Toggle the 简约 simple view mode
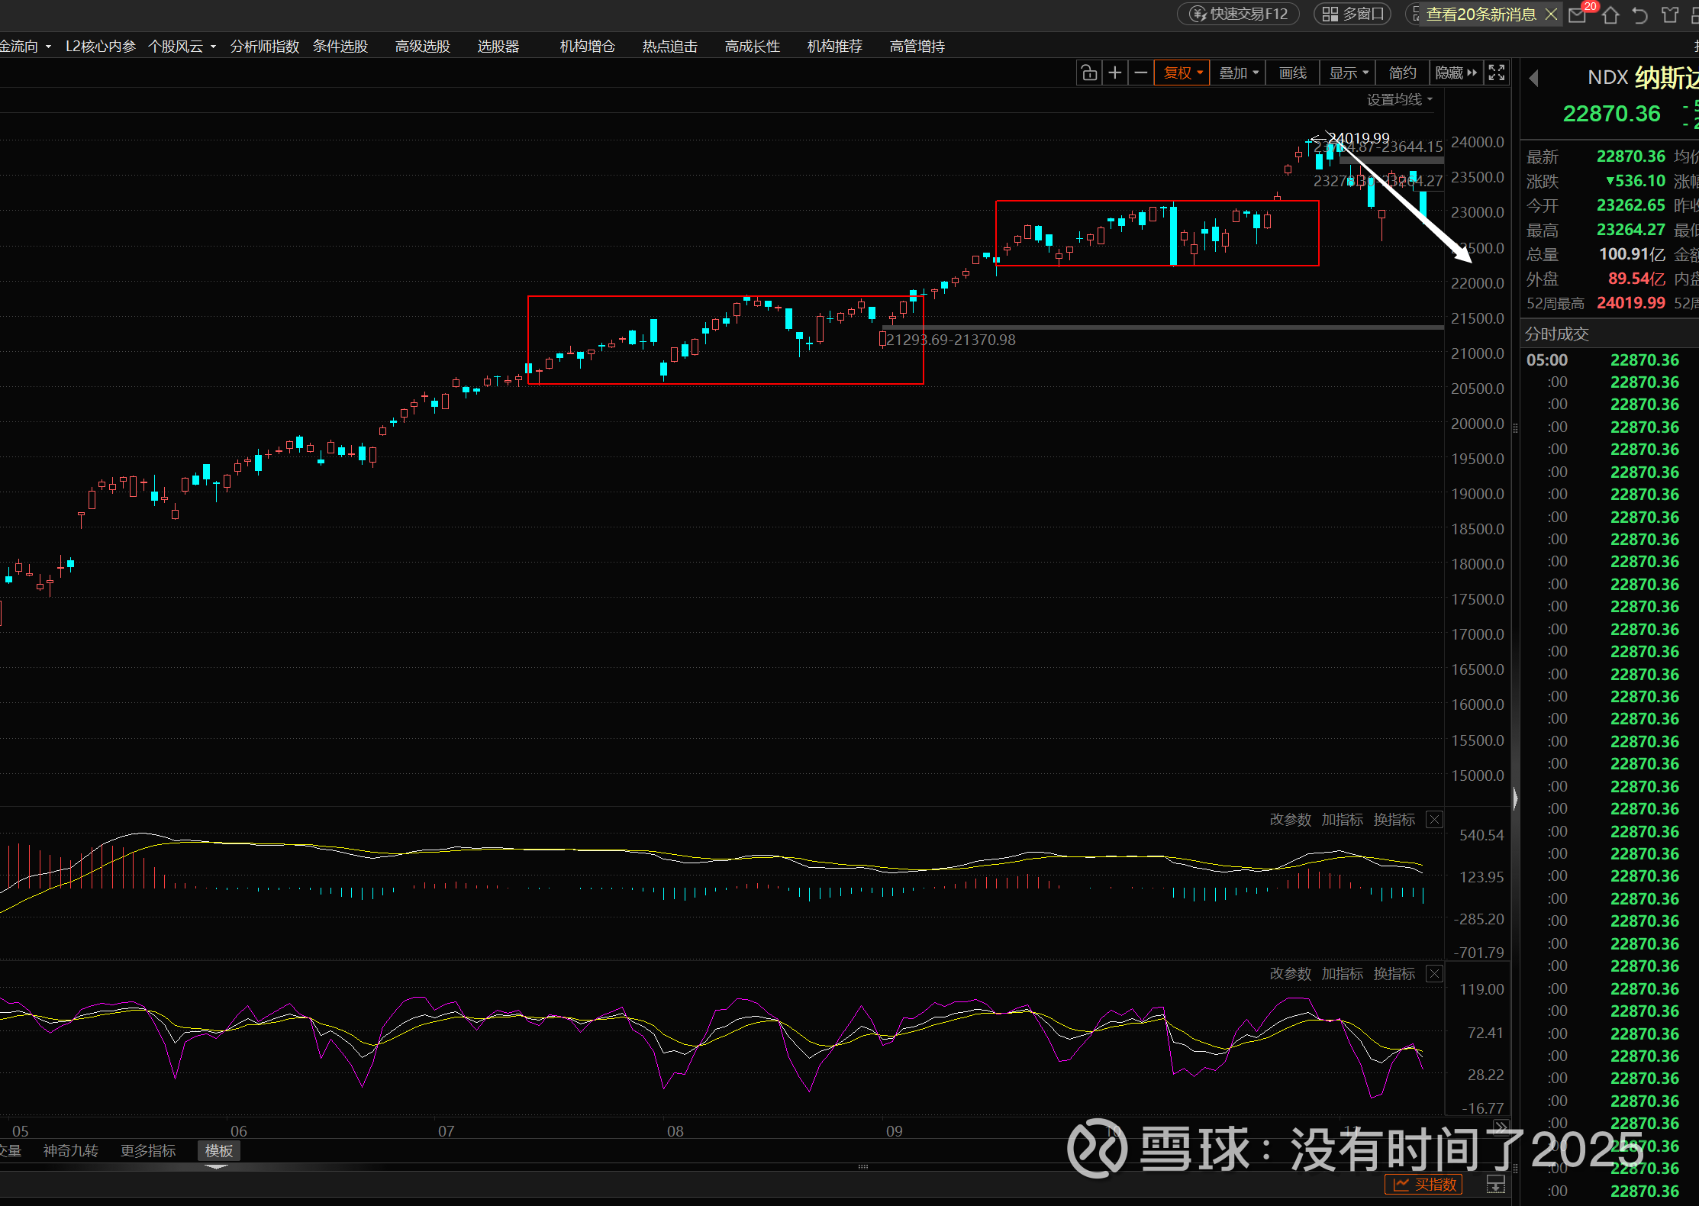Screen dimensions: 1699x1206 (1402, 73)
